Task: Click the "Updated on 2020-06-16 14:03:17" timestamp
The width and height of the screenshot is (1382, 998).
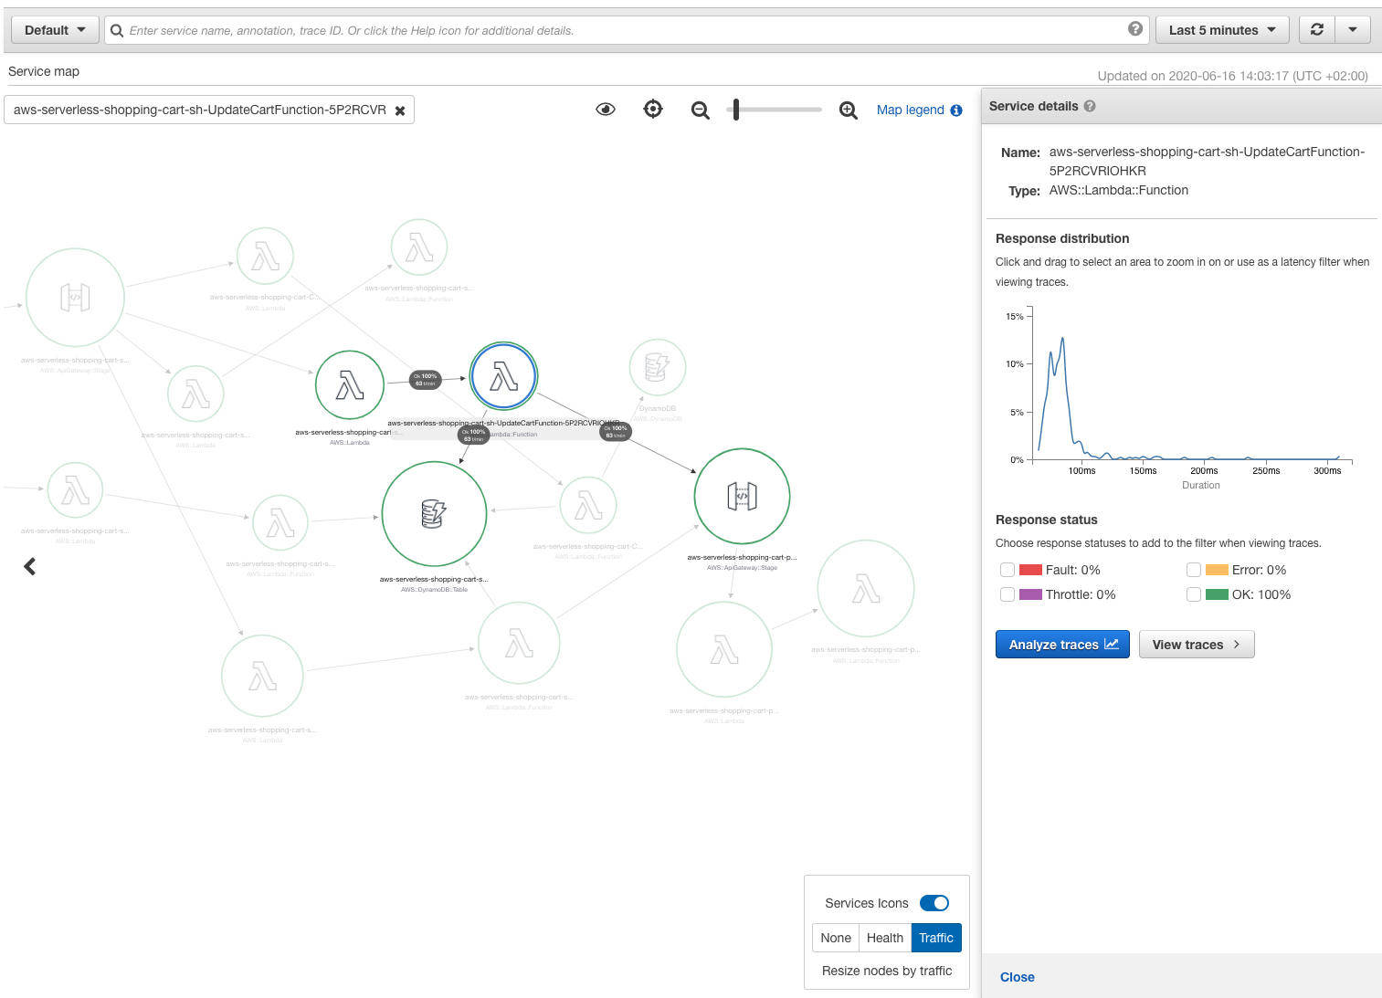Action: [x=1233, y=76]
